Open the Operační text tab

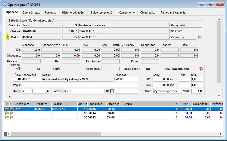click(31, 12)
